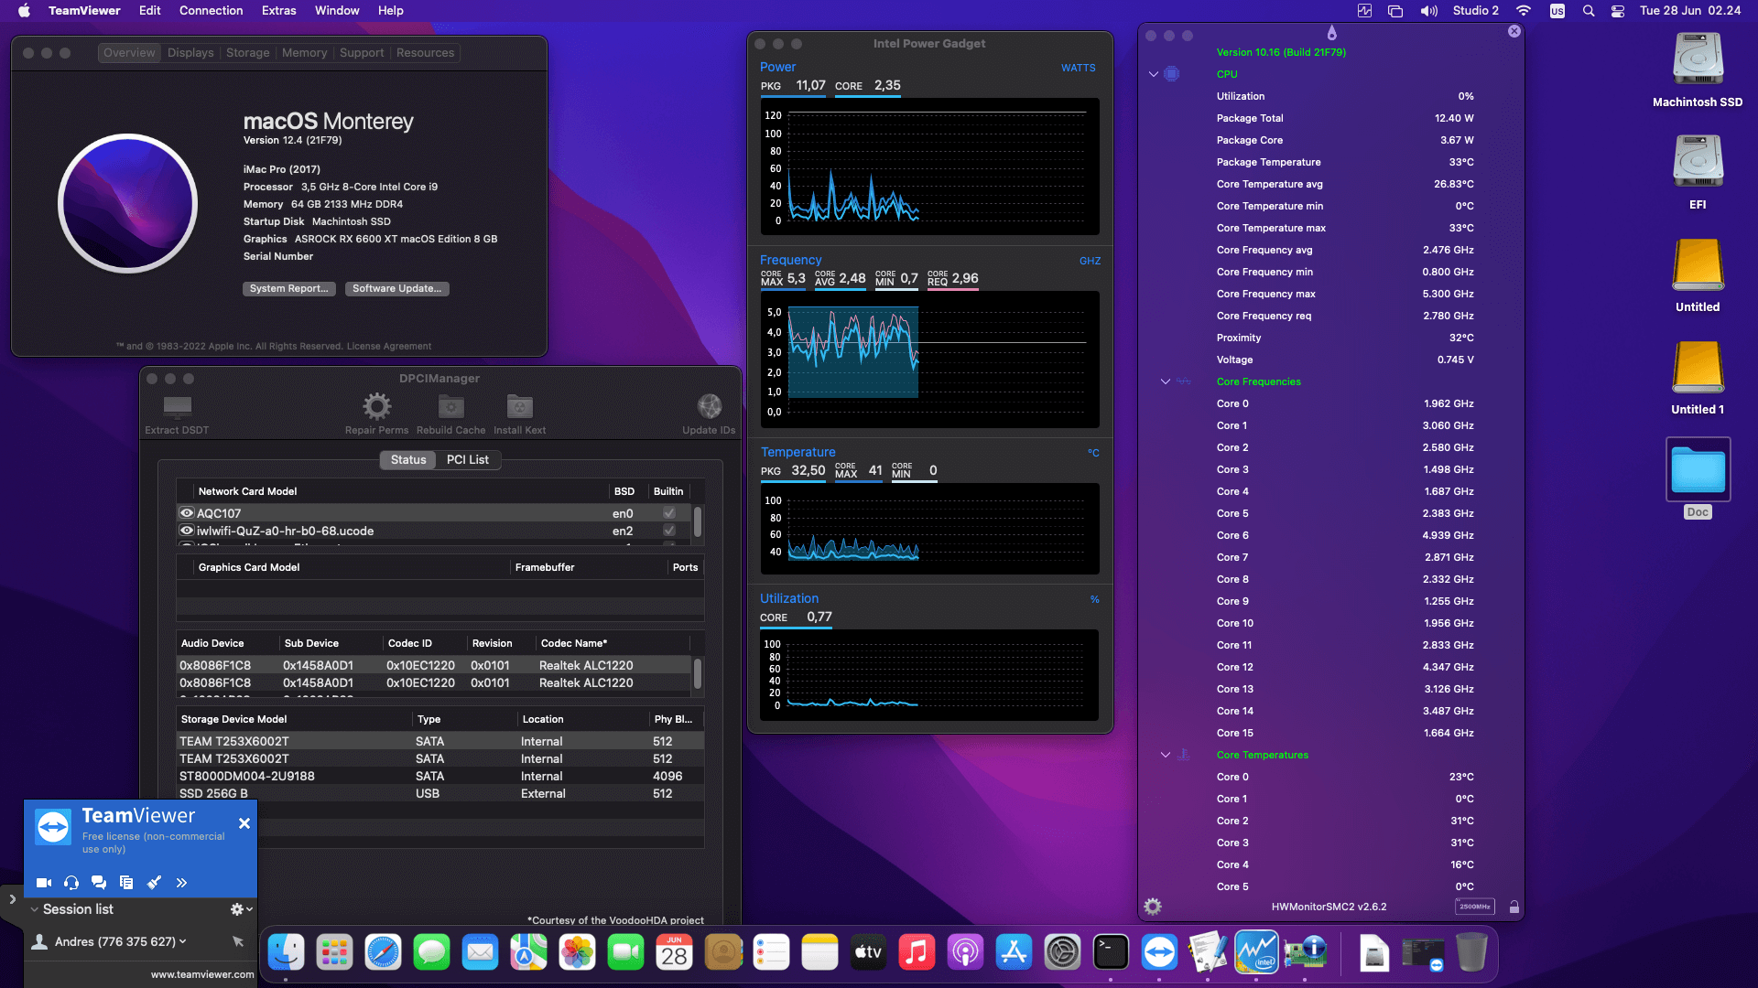Click Software Update button

tap(397, 288)
